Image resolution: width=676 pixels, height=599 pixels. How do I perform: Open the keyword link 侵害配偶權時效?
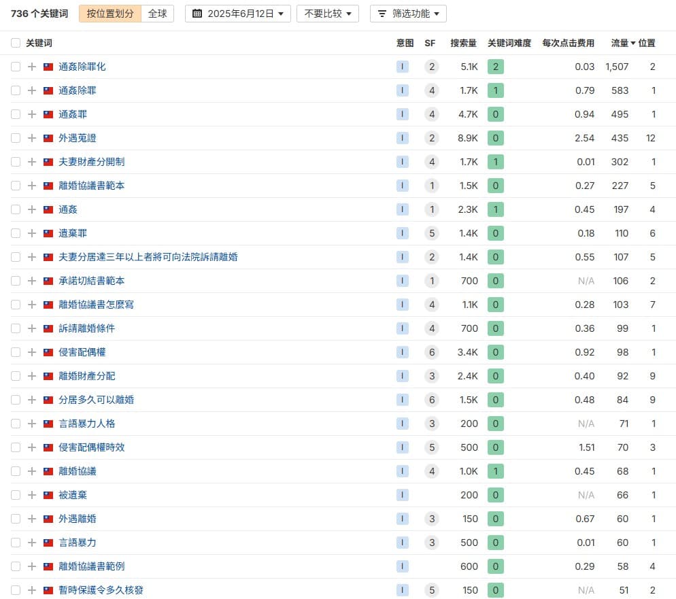91,447
